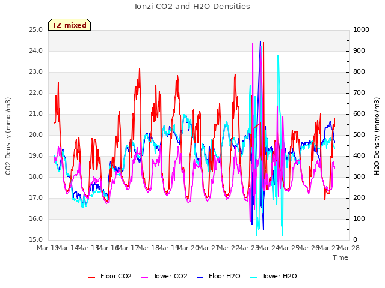
Task: Click the 22.0 tick on CO2 axis
Action: coord(36,93)
